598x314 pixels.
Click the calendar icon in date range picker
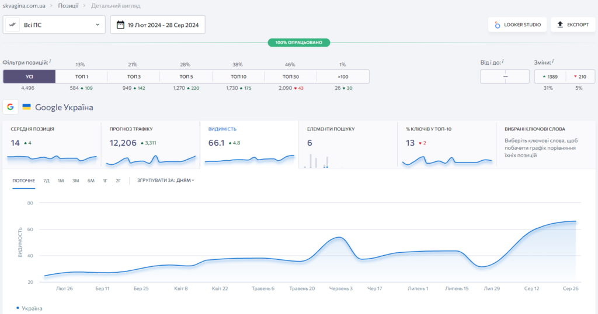click(120, 25)
